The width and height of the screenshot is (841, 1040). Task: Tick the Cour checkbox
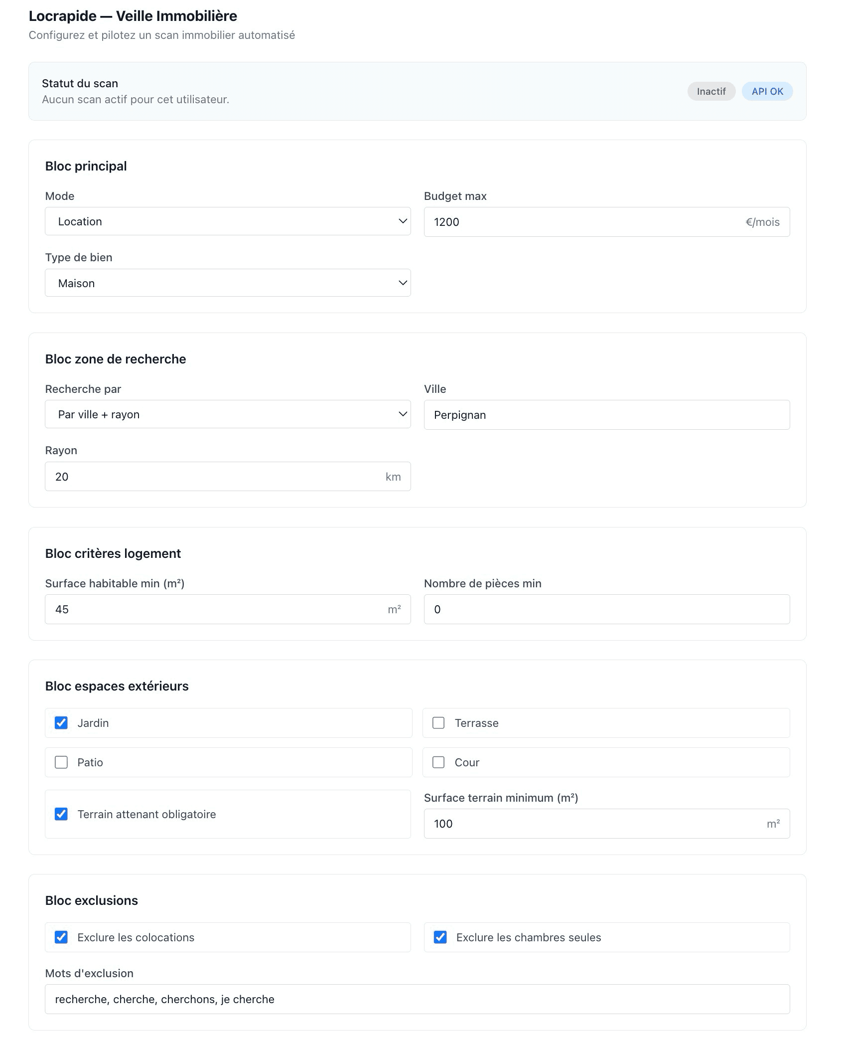(438, 762)
